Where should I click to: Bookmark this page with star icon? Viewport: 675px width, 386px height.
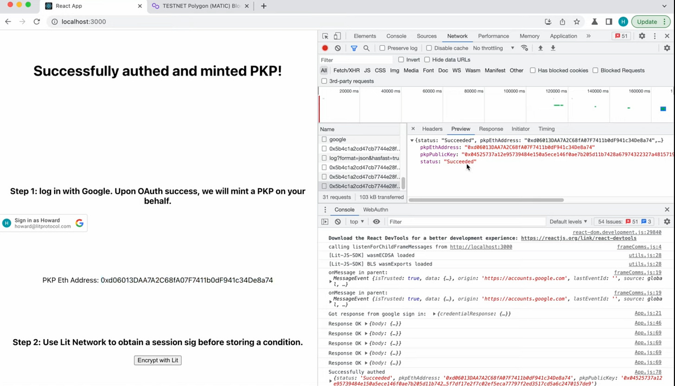577,22
